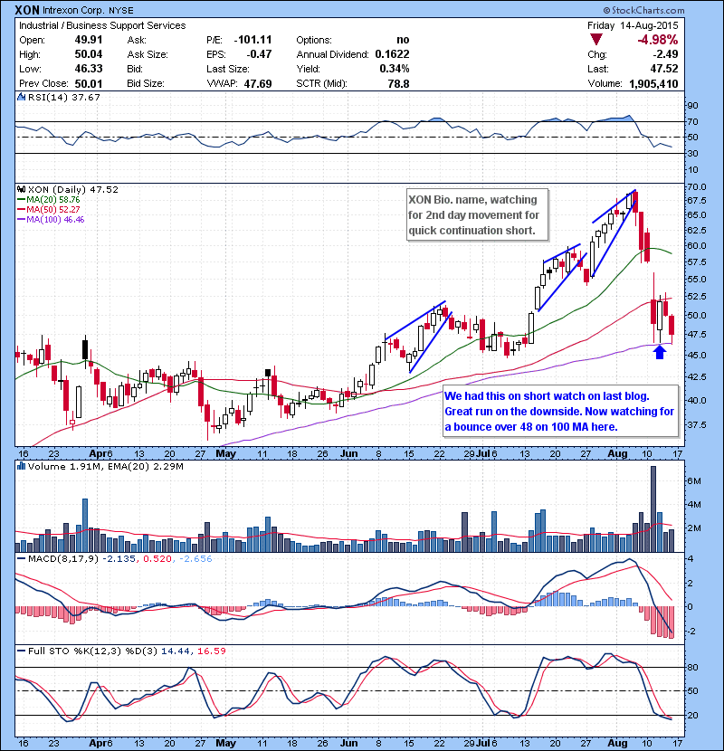Click the Last price value in the header

pyautogui.click(x=664, y=69)
